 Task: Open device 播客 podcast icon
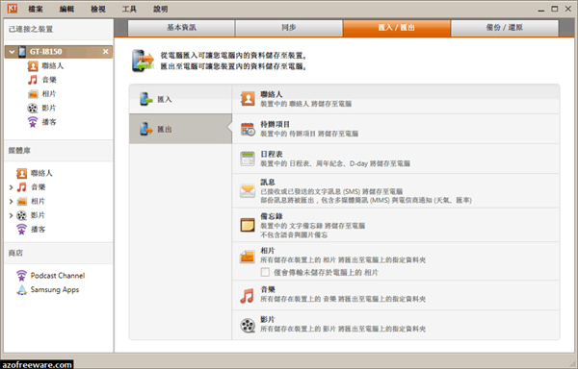click(x=33, y=122)
